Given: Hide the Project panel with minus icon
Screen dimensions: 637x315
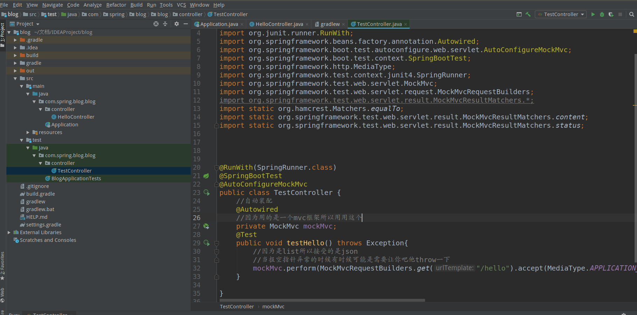Looking at the screenshot, I should click(186, 24).
